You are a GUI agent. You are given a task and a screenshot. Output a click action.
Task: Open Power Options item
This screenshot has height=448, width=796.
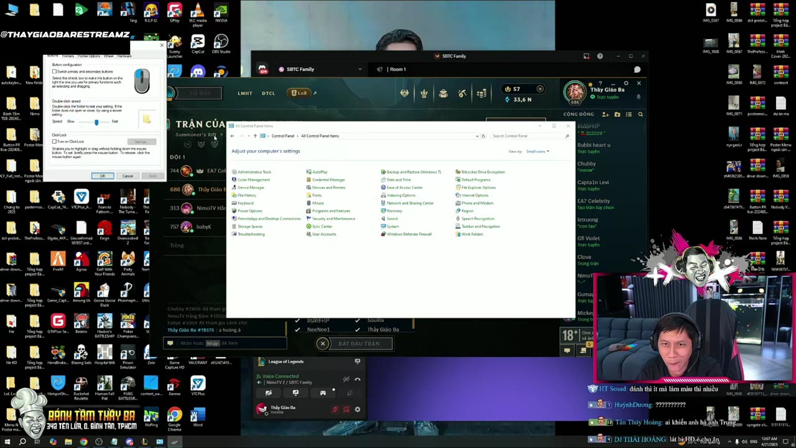pos(247,211)
